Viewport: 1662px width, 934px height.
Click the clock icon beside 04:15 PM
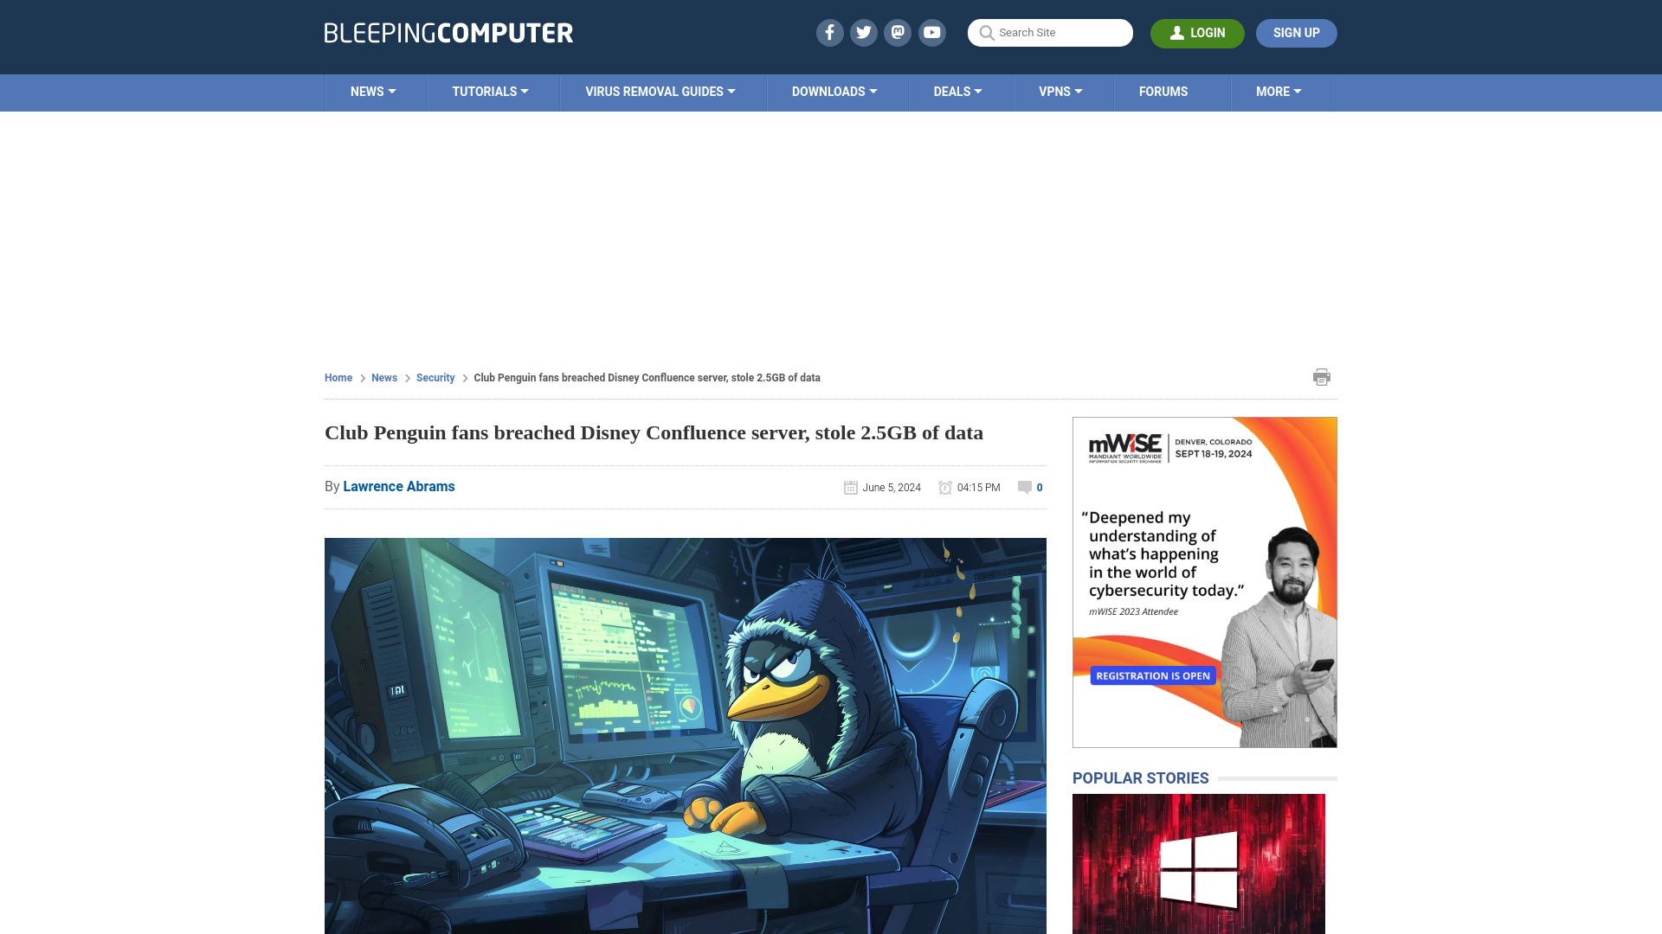945,488
